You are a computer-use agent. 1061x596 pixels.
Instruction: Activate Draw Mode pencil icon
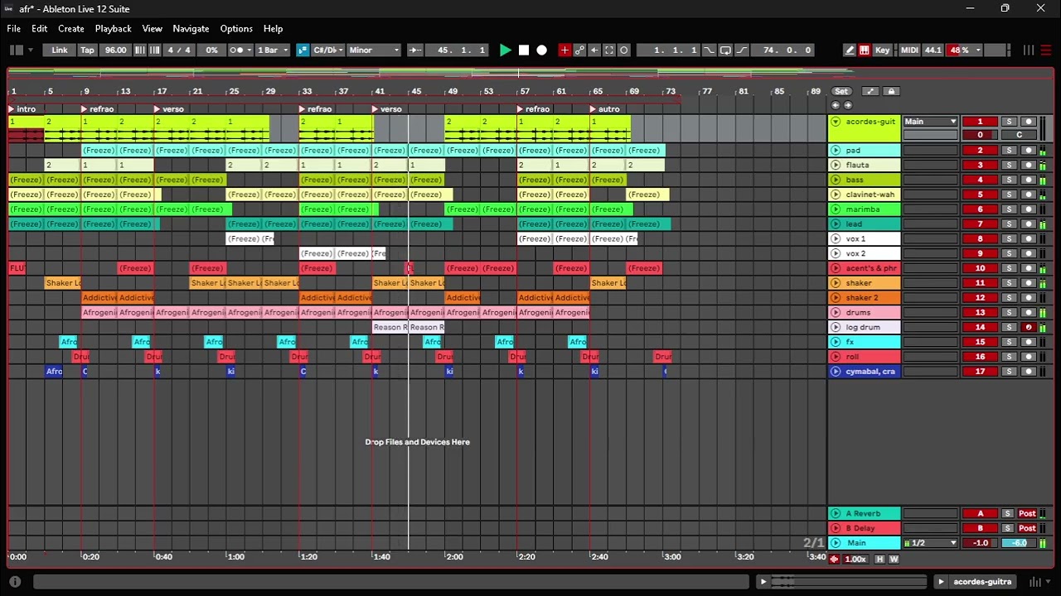pyautogui.click(x=850, y=50)
